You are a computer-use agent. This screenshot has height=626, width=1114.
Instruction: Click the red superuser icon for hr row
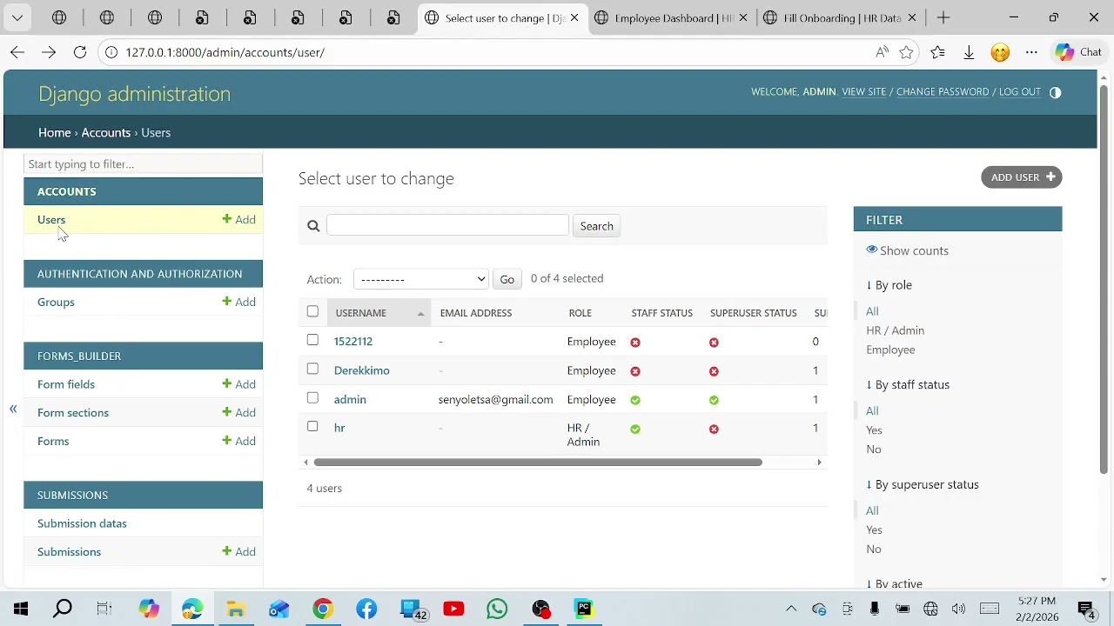(714, 430)
